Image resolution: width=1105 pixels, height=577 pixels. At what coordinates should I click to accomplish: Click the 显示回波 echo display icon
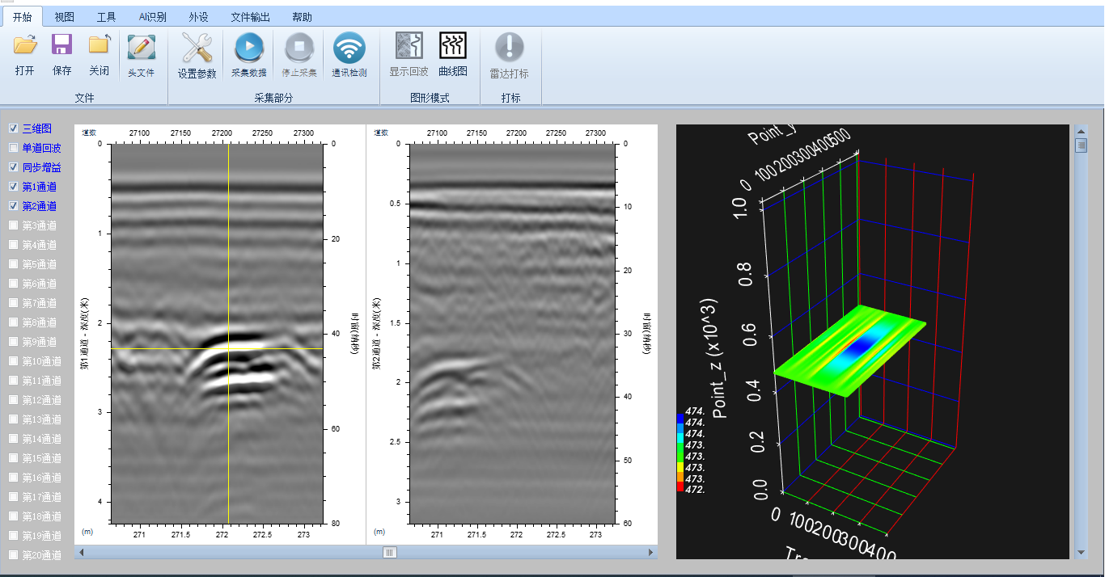coord(409,47)
